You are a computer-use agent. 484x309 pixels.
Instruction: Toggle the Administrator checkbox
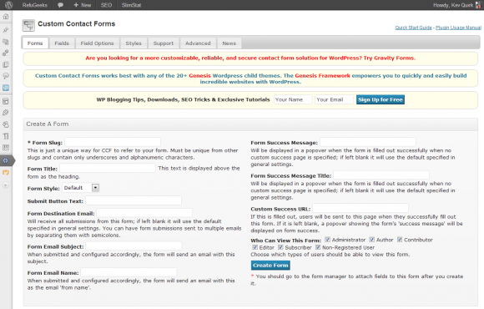[x=327, y=240]
